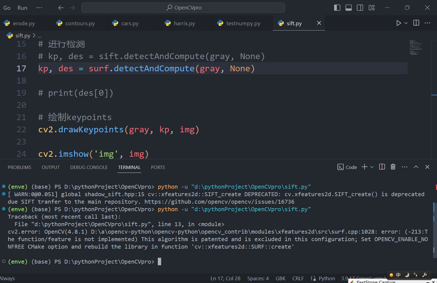Viewport: 437px width, 283px height.
Task: Go forward with the right arrow
Action: point(72,8)
